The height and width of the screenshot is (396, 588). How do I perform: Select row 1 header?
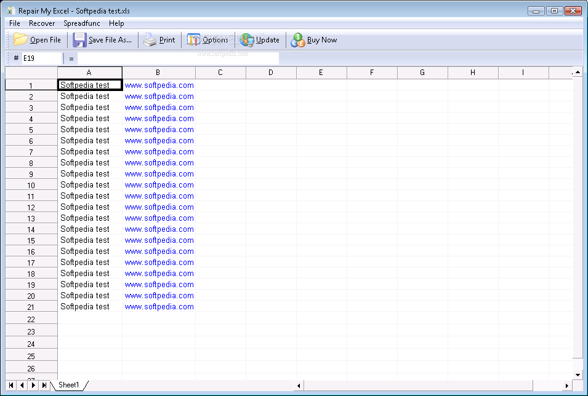pyautogui.click(x=31, y=85)
